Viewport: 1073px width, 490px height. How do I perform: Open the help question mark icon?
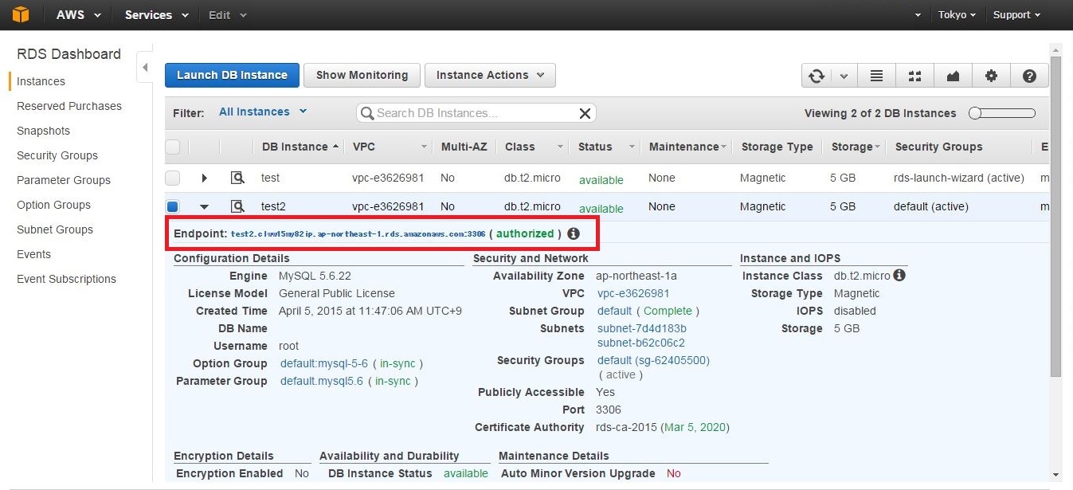tap(1029, 76)
